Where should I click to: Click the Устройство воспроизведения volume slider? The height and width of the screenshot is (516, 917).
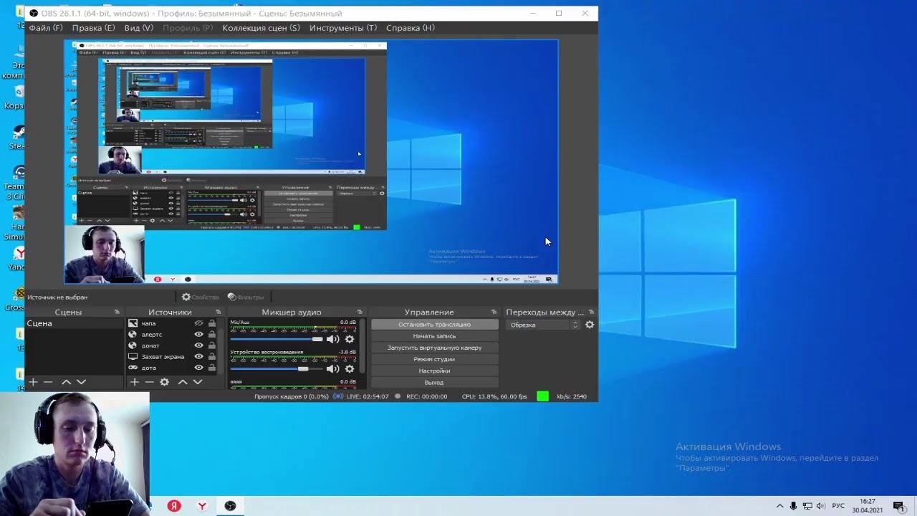[277, 369]
